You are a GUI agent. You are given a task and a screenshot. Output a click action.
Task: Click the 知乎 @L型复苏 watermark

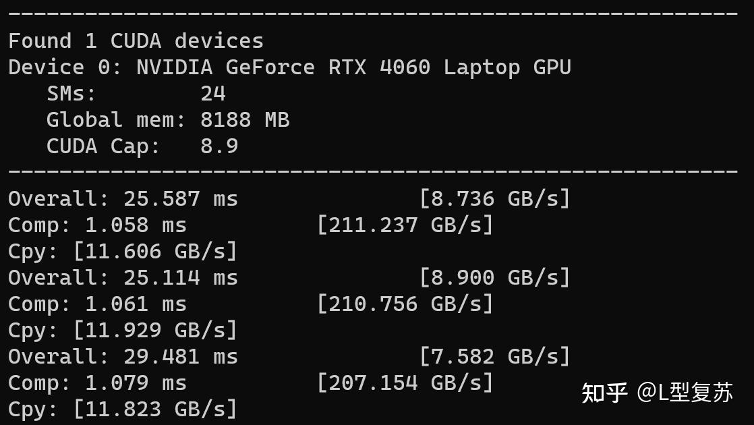click(657, 393)
